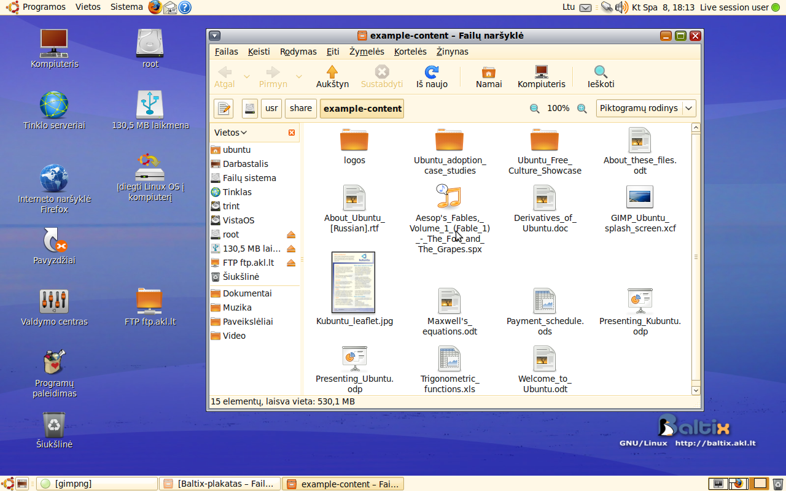Zoom out using the minus magnifier icon
Image resolution: width=786 pixels, height=491 pixels.
click(x=534, y=109)
